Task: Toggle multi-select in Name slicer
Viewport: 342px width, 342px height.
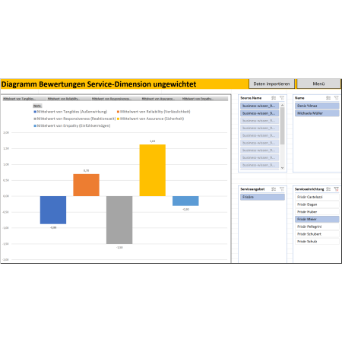Action: pos(328,98)
